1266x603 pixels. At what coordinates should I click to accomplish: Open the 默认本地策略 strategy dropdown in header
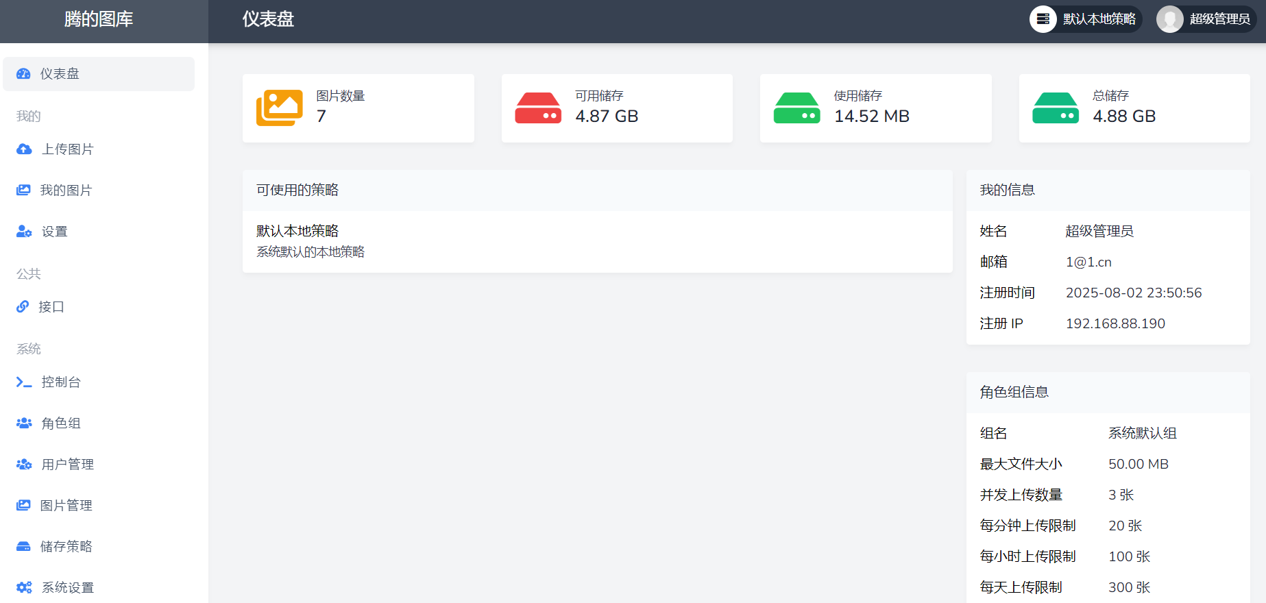[x=1085, y=19]
